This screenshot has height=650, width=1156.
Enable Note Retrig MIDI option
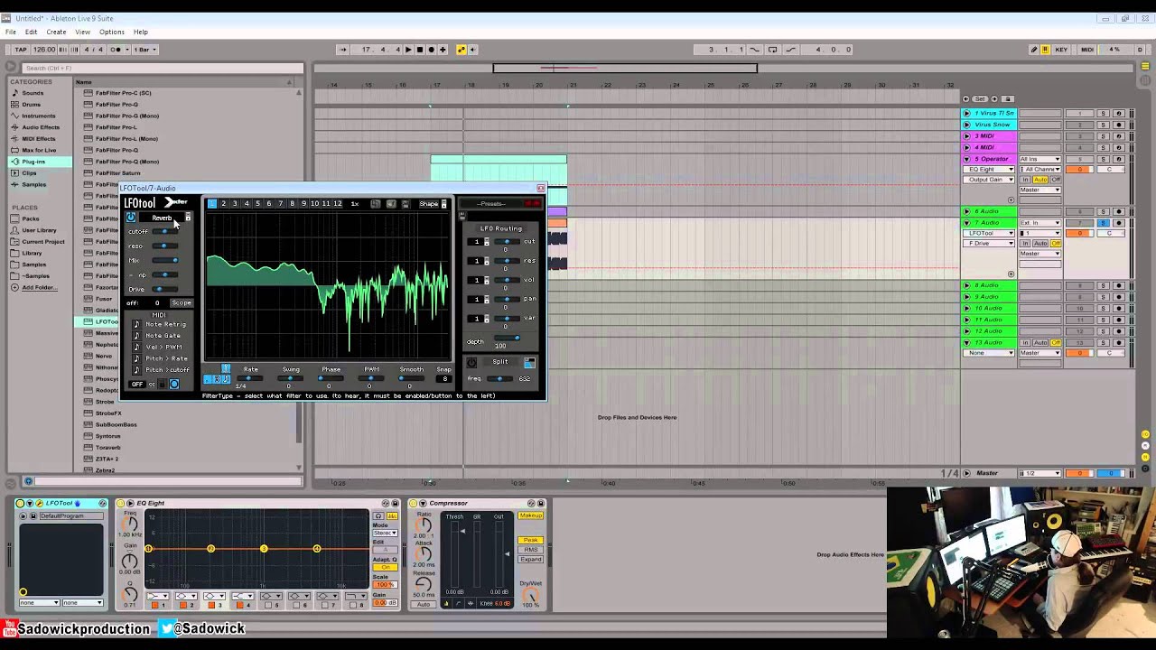pos(137,324)
